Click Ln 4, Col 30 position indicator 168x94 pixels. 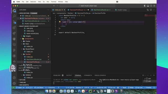70,88
